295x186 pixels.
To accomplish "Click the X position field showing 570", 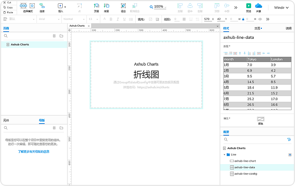I will [x=208, y=19].
